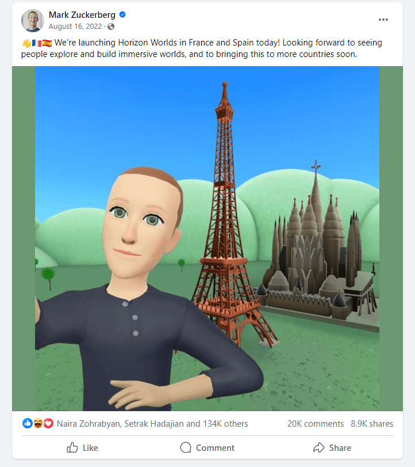Click the thumbs-up Like reaction icon

(28, 423)
